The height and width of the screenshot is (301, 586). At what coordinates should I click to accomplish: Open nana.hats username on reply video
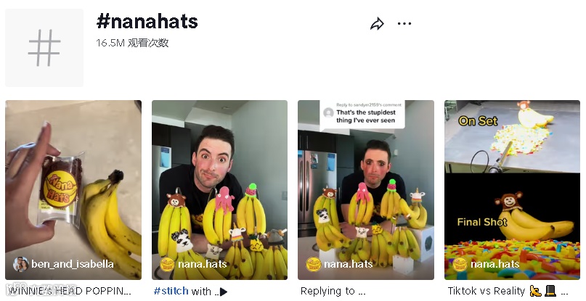coord(349,264)
